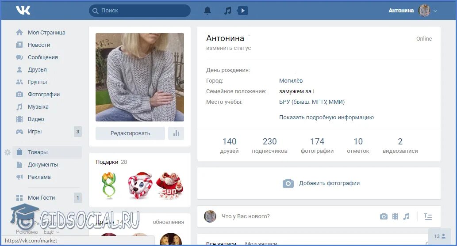Click gear settings icon beside Товары

pos(8,152)
